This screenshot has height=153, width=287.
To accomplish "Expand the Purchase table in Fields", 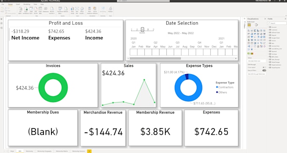I will coord(268,54).
